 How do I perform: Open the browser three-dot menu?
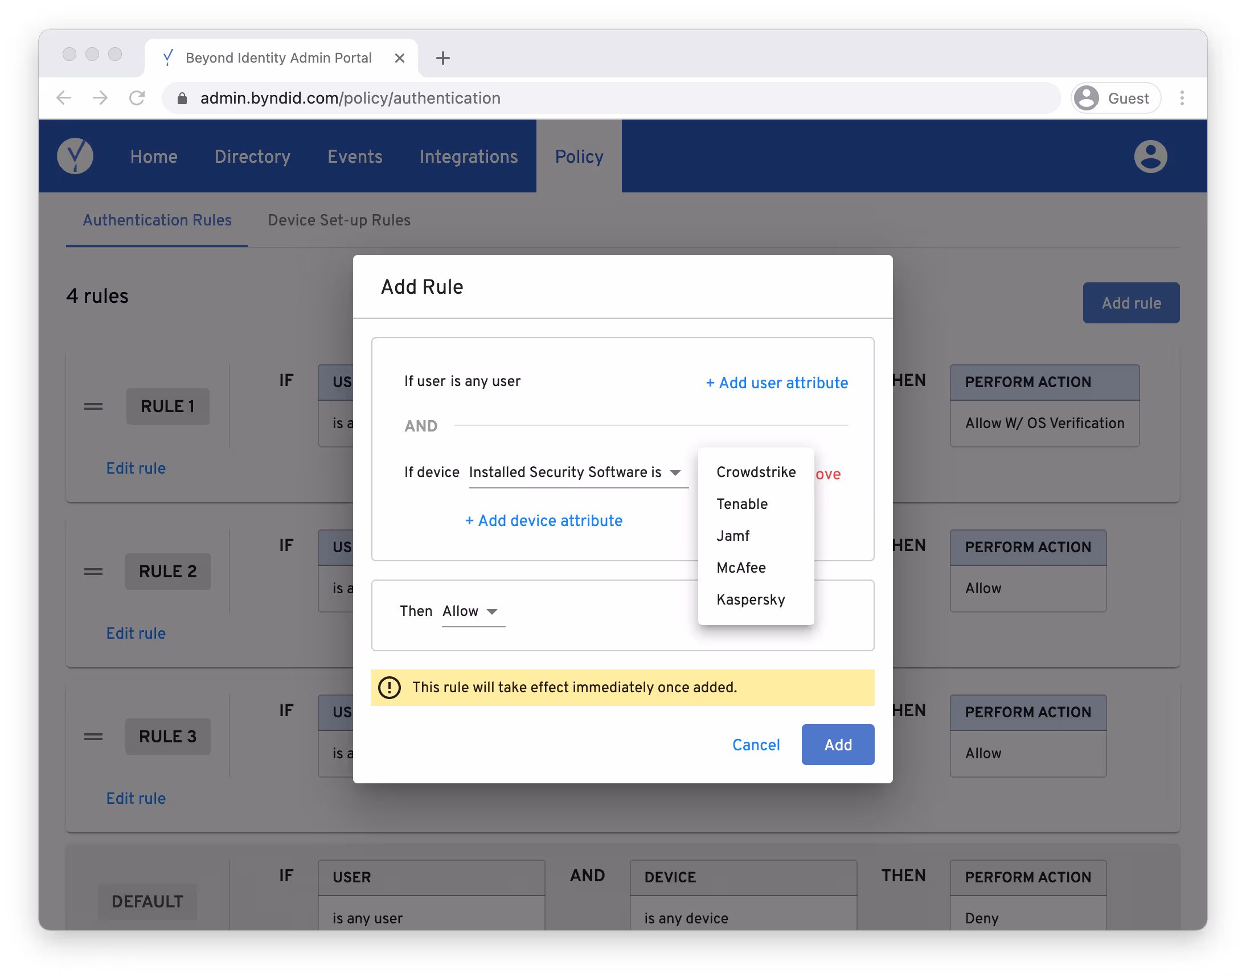tap(1182, 98)
